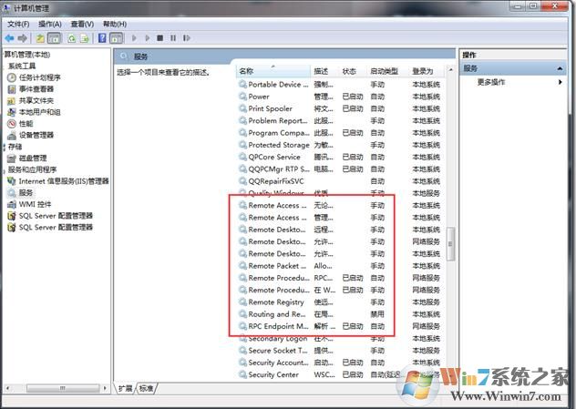Switch to the 扩展 tab

(126, 388)
